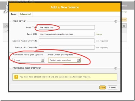The height and width of the screenshot is (101, 135).
Task: Click the Add a New Source title
Action: [x=65, y=7]
